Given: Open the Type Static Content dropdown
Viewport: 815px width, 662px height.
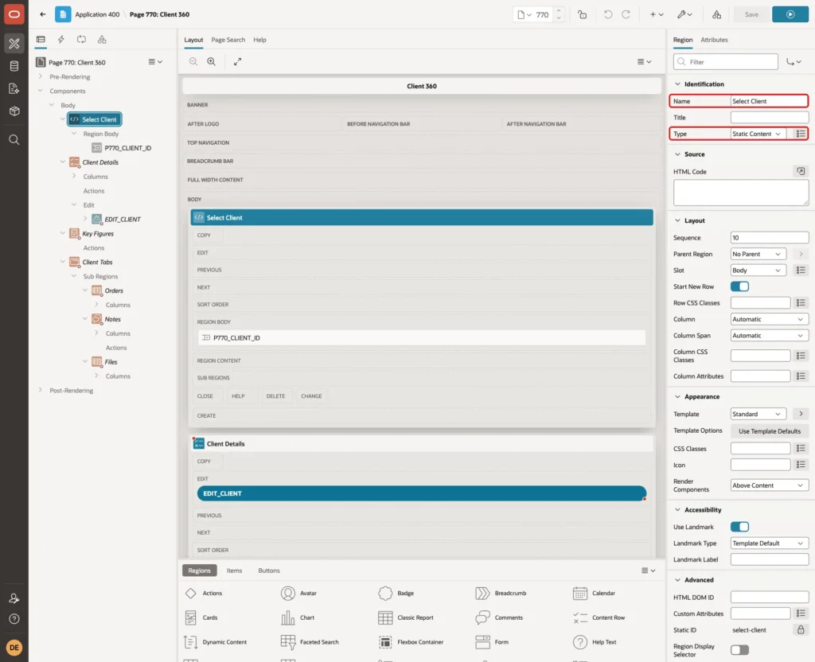Looking at the screenshot, I should 758,134.
